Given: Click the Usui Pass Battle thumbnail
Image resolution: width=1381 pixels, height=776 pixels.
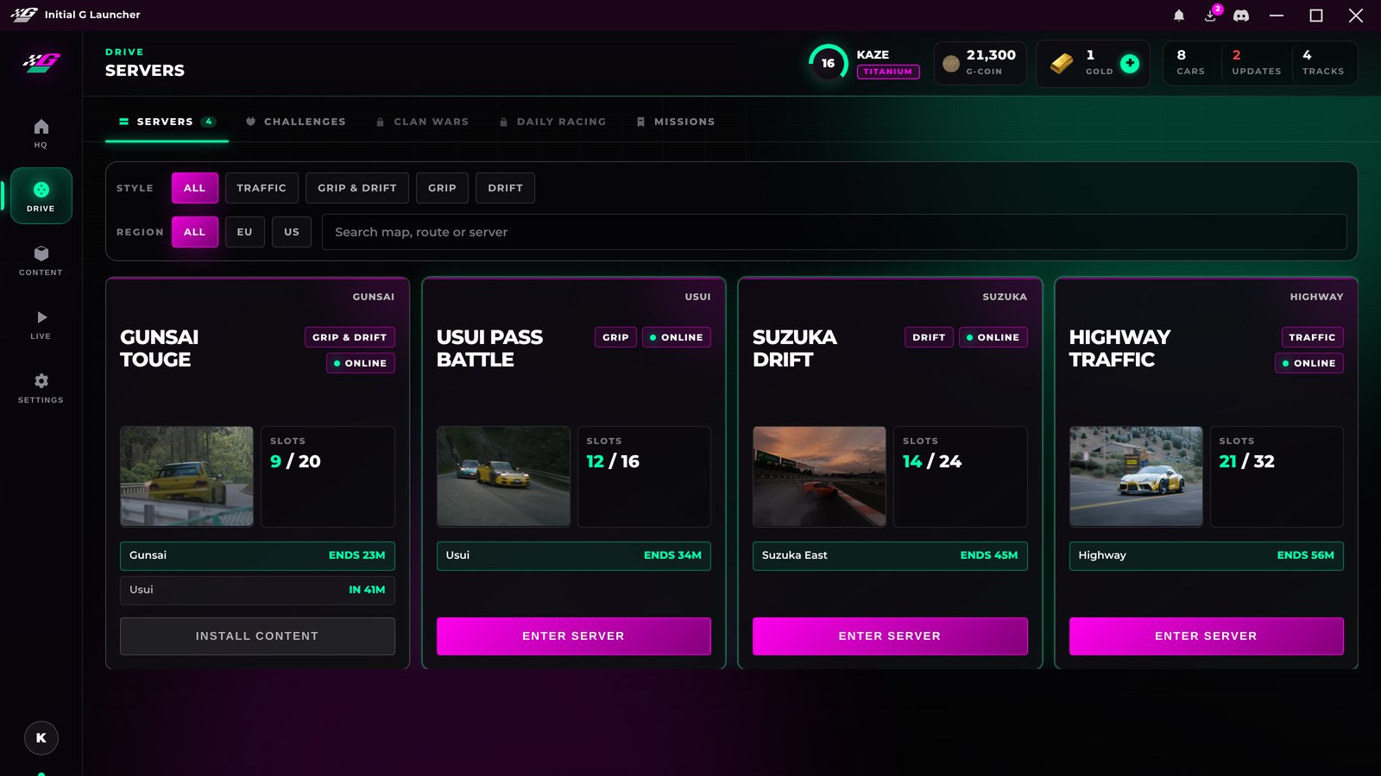Looking at the screenshot, I should 503,476.
